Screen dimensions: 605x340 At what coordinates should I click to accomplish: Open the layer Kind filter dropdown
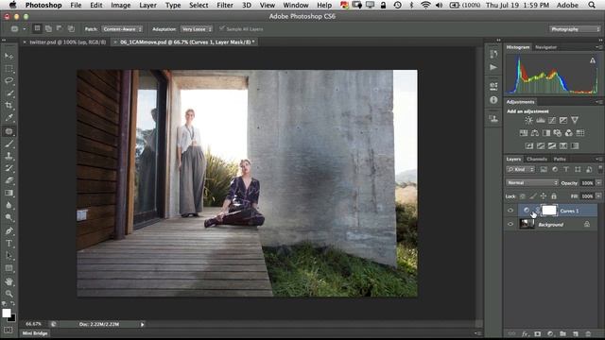[521, 170]
